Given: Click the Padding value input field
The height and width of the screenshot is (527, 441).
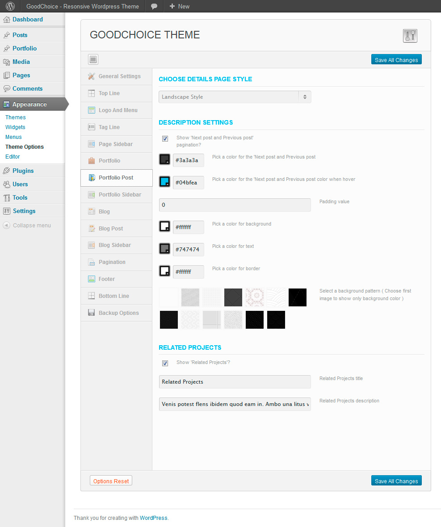Looking at the screenshot, I should click(x=235, y=205).
